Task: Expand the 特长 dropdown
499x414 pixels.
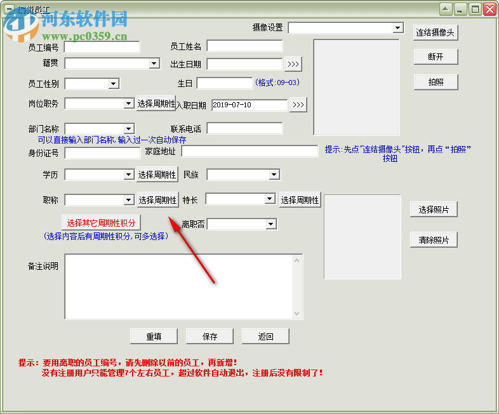Action: [270, 199]
